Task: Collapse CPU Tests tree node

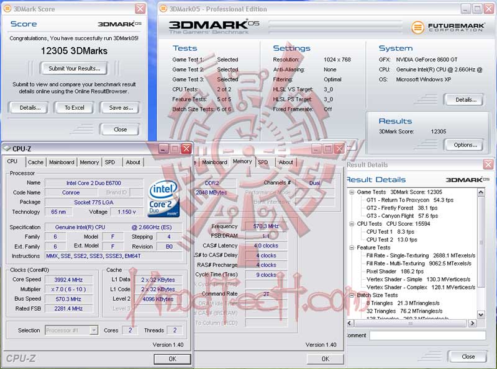Action: point(352,224)
